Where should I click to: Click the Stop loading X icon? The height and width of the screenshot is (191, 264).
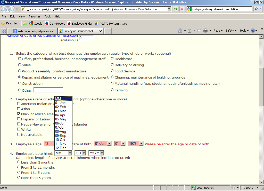182,9
